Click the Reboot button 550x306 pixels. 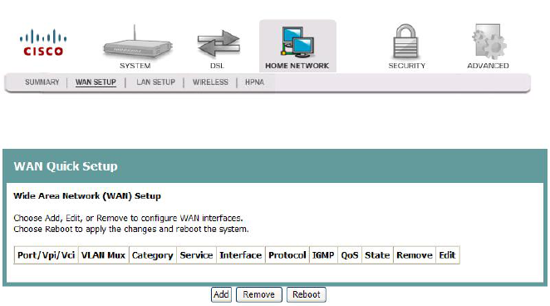(307, 294)
